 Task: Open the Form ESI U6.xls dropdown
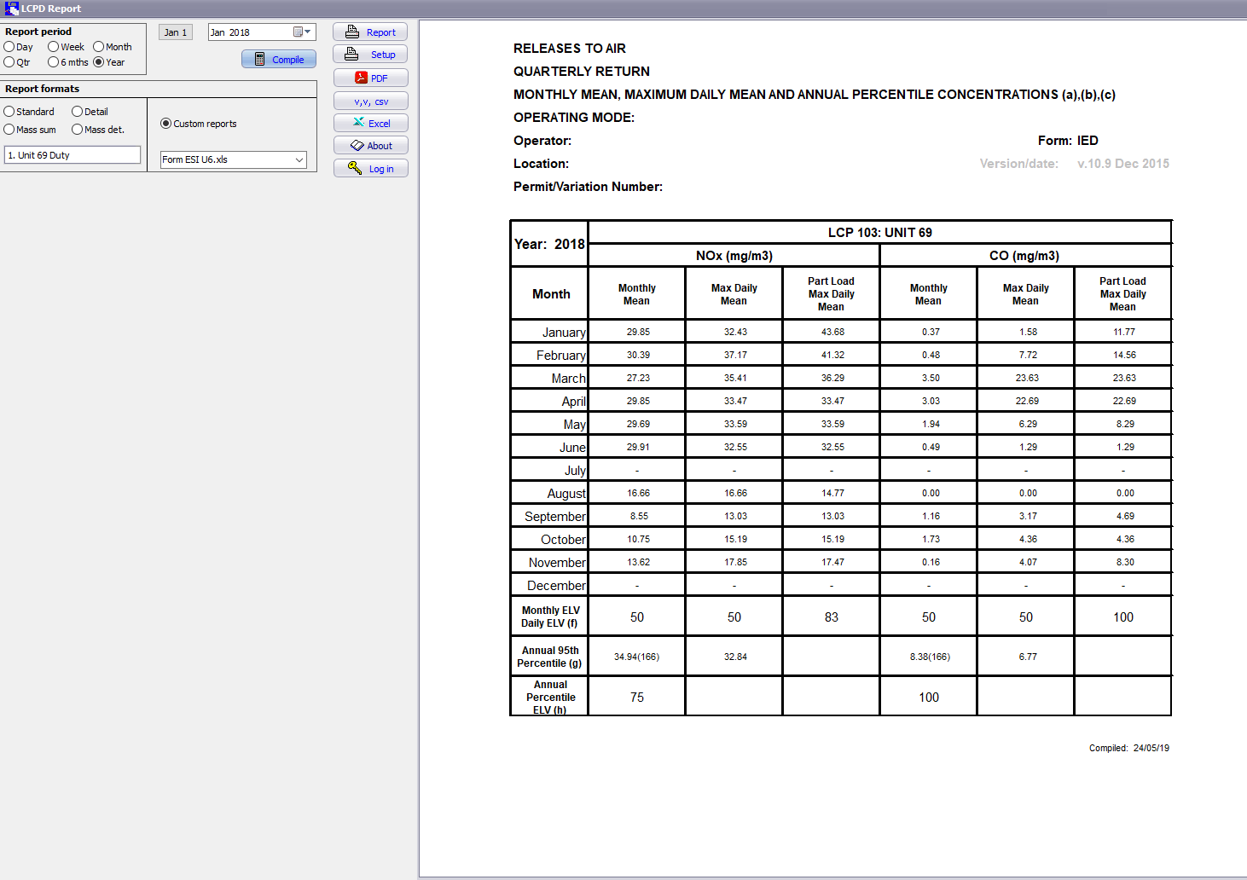[299, 159]
